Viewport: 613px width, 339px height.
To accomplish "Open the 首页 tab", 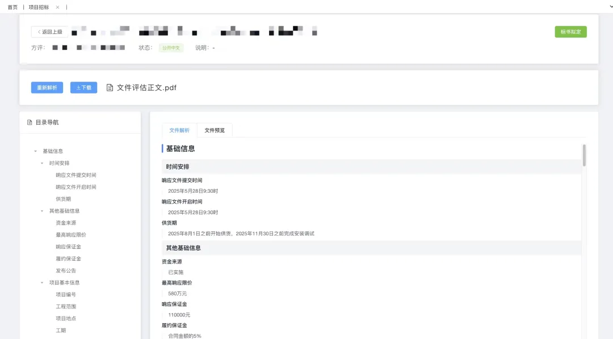I will 12,7.
